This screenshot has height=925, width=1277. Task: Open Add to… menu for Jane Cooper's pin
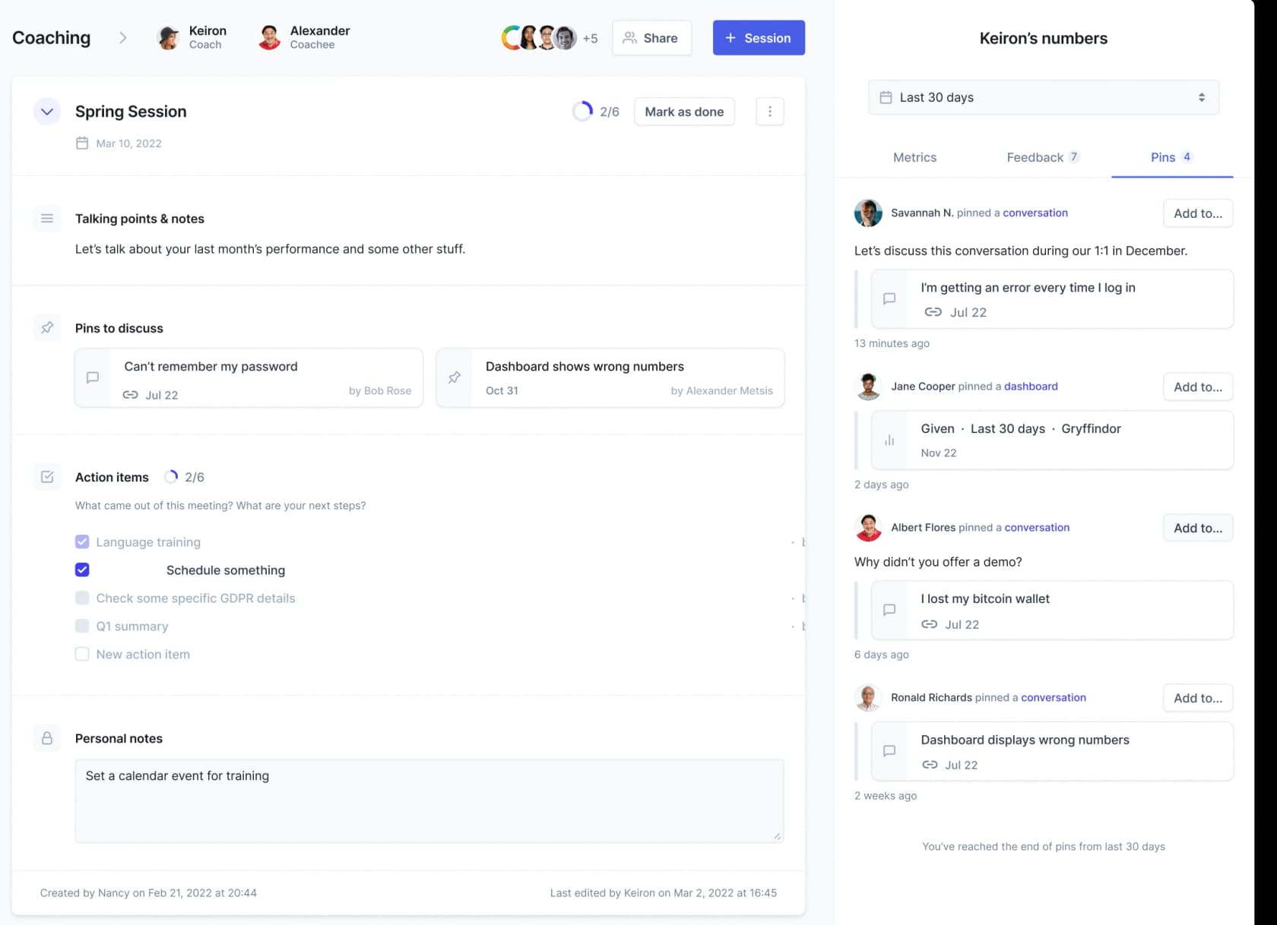pyautogui.click(x=1197, y=387)
